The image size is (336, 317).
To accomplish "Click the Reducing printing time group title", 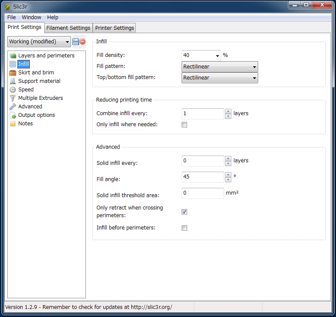I will (x=124, y=100).
